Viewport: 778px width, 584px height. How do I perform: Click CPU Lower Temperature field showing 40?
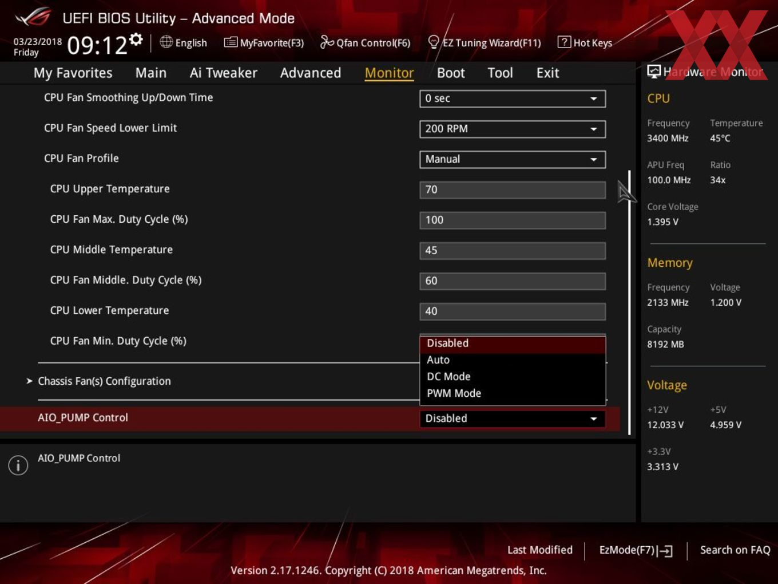pyautogui.click(x=512, y=311)
